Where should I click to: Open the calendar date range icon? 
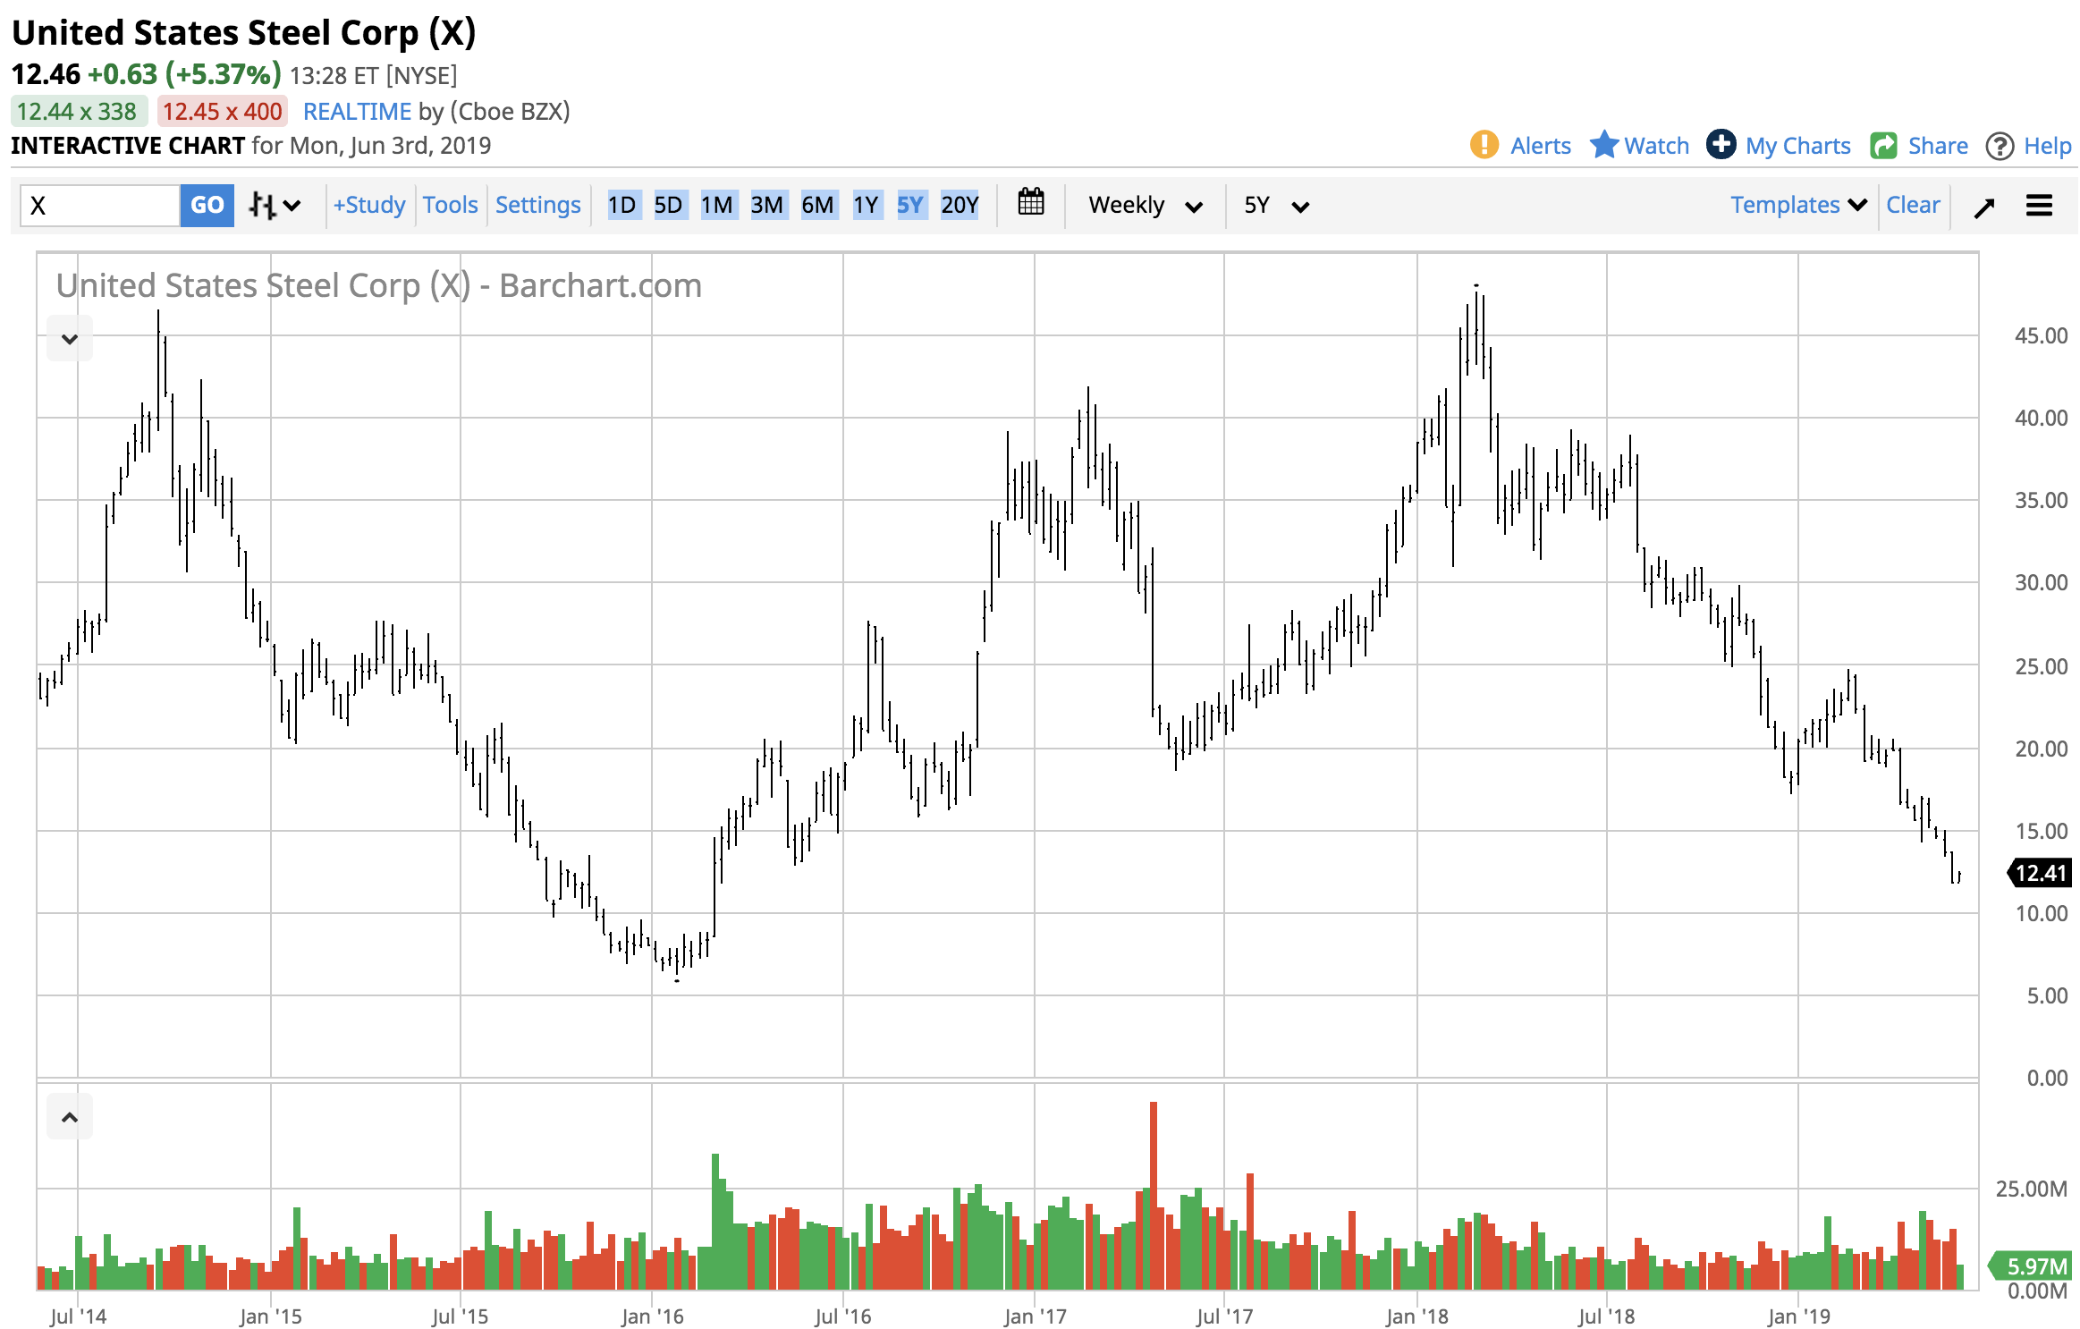click(1031, 202)
